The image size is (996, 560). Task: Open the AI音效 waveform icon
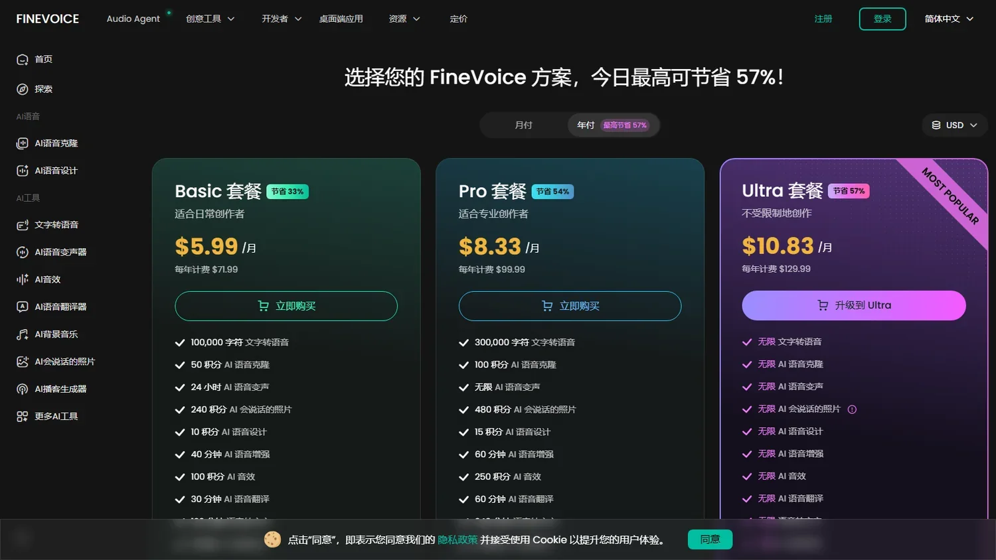(x=22, y=279)
